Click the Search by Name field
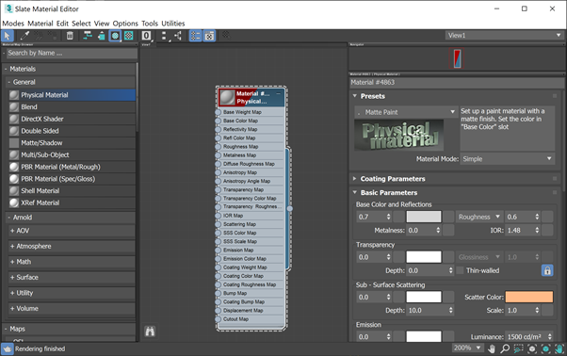Screen dimensions: 567x356 [72, 53]
